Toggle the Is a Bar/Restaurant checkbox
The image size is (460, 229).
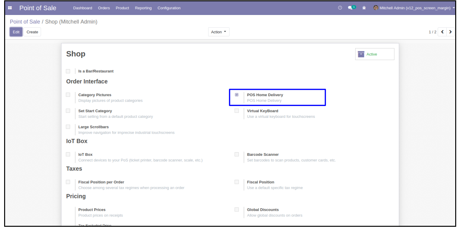coord(68,71)
